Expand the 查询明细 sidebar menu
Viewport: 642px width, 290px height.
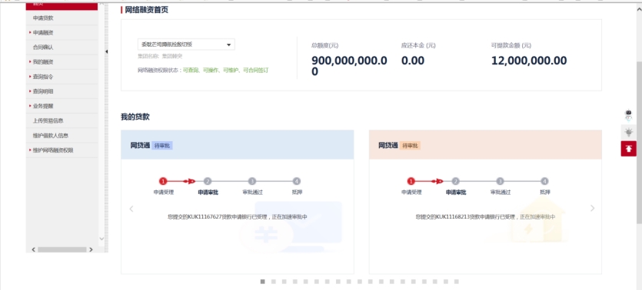tap(62, 91)
